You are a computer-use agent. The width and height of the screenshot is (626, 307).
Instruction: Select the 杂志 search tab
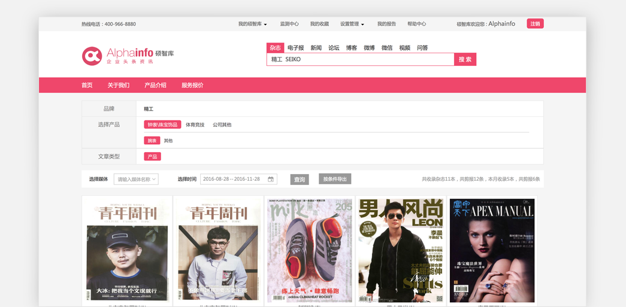(x=275, y=48)
